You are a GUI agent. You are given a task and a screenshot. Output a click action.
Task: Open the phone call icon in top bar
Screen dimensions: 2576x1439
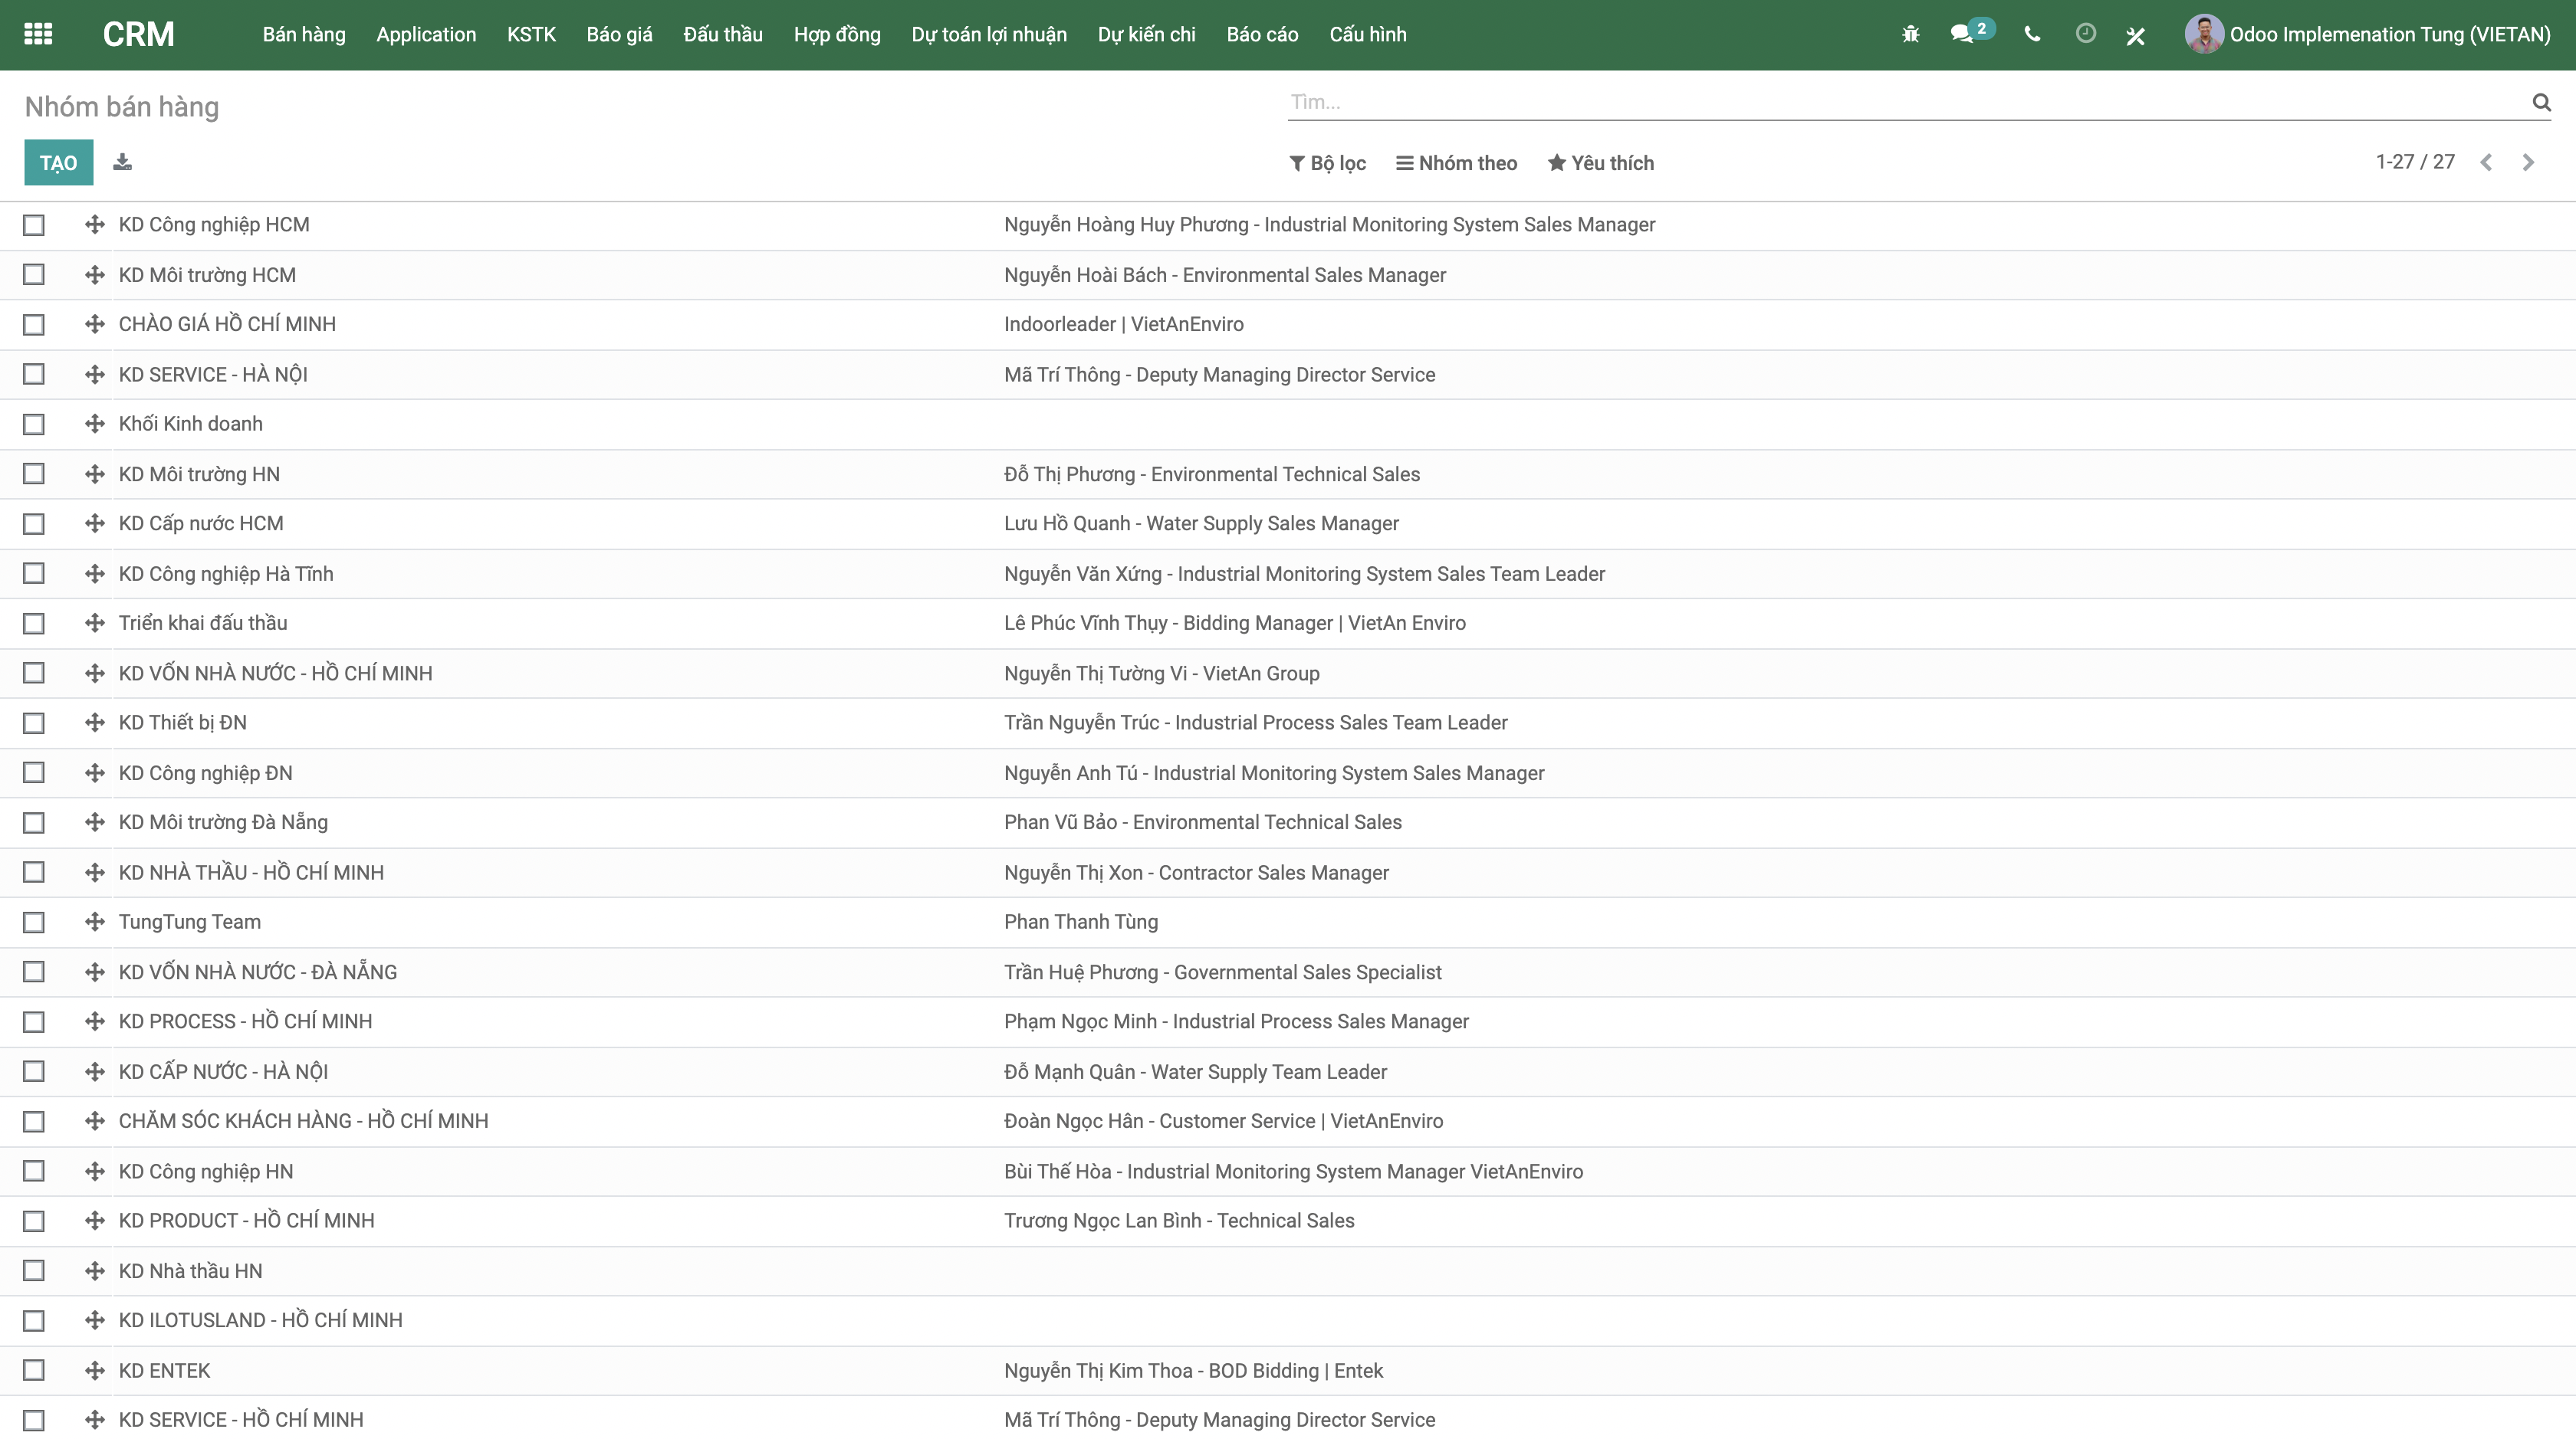coord(2031,34)
